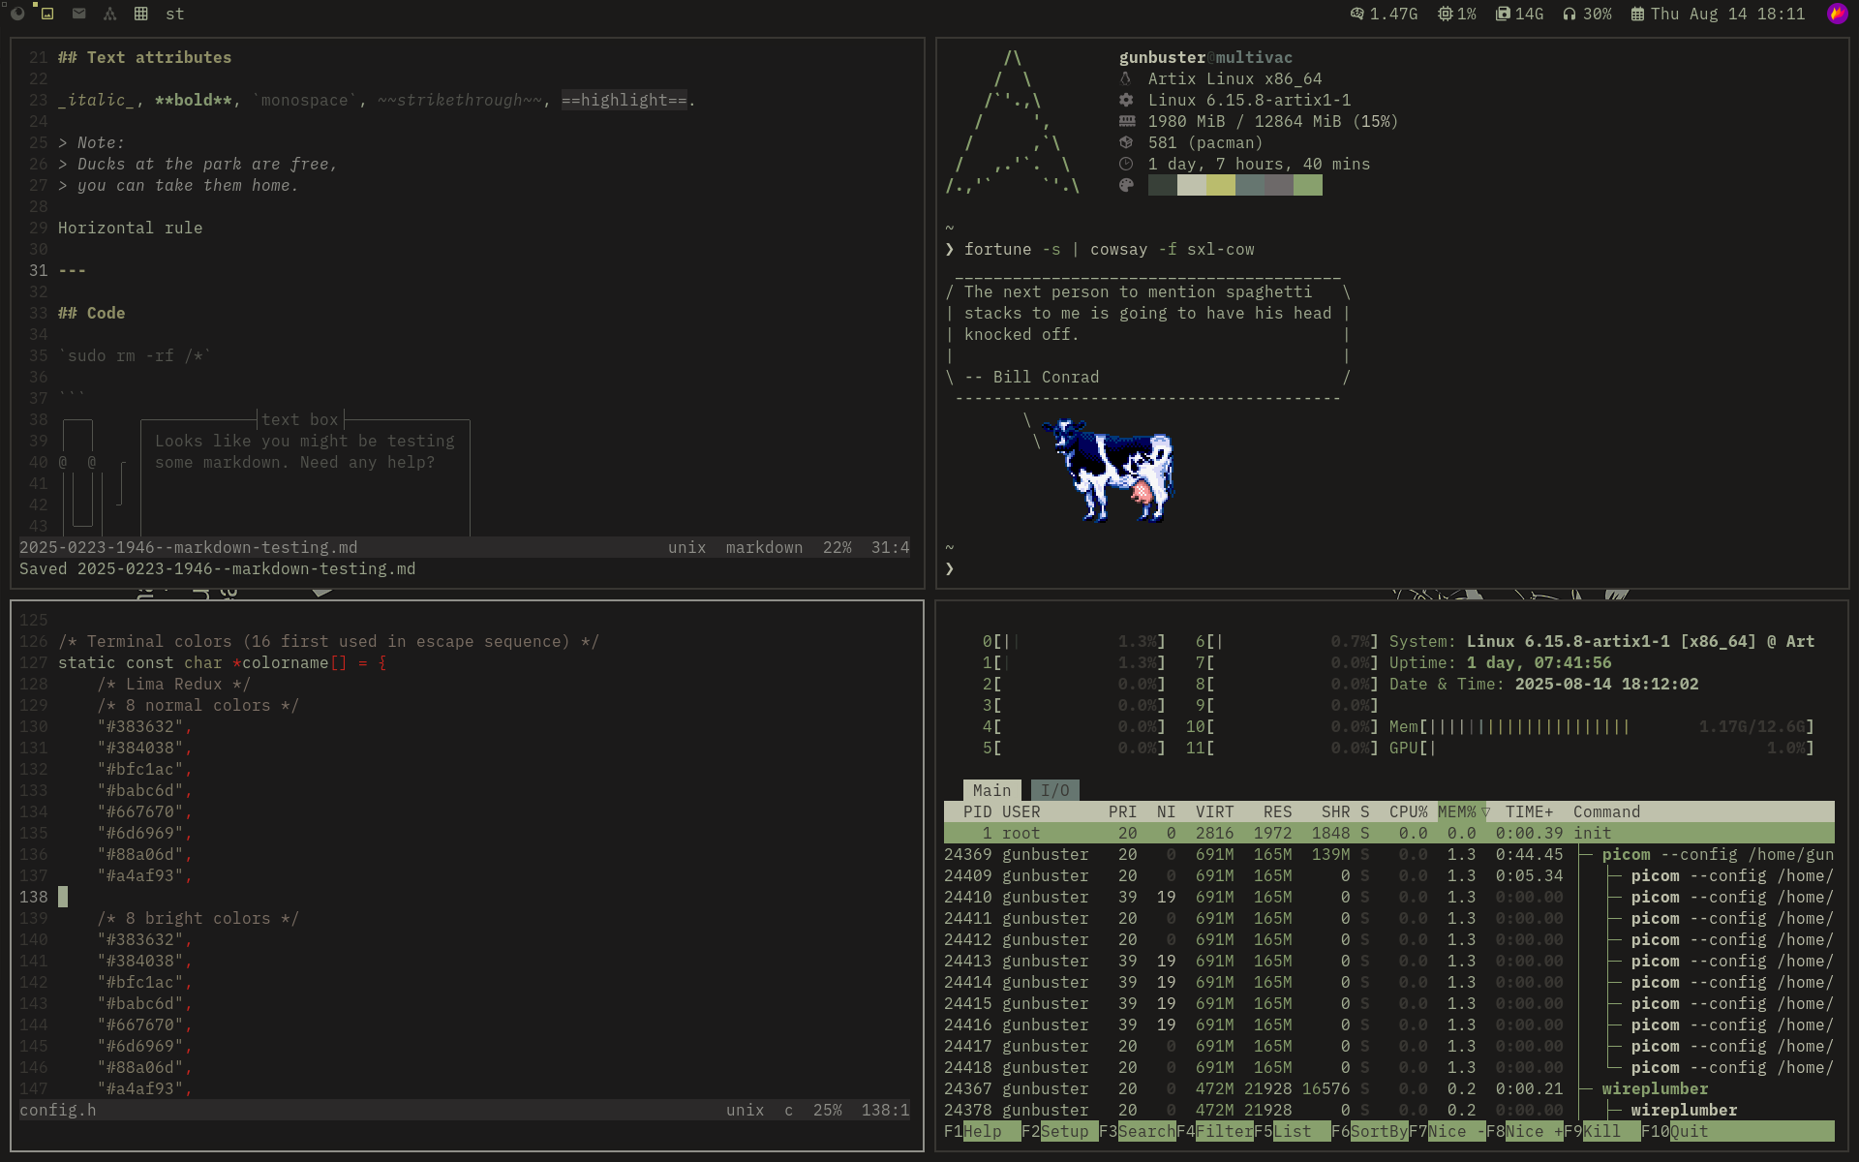Open the mail workspace icon
Screen dimensions: 1859x1162
[x=79, y=14]
